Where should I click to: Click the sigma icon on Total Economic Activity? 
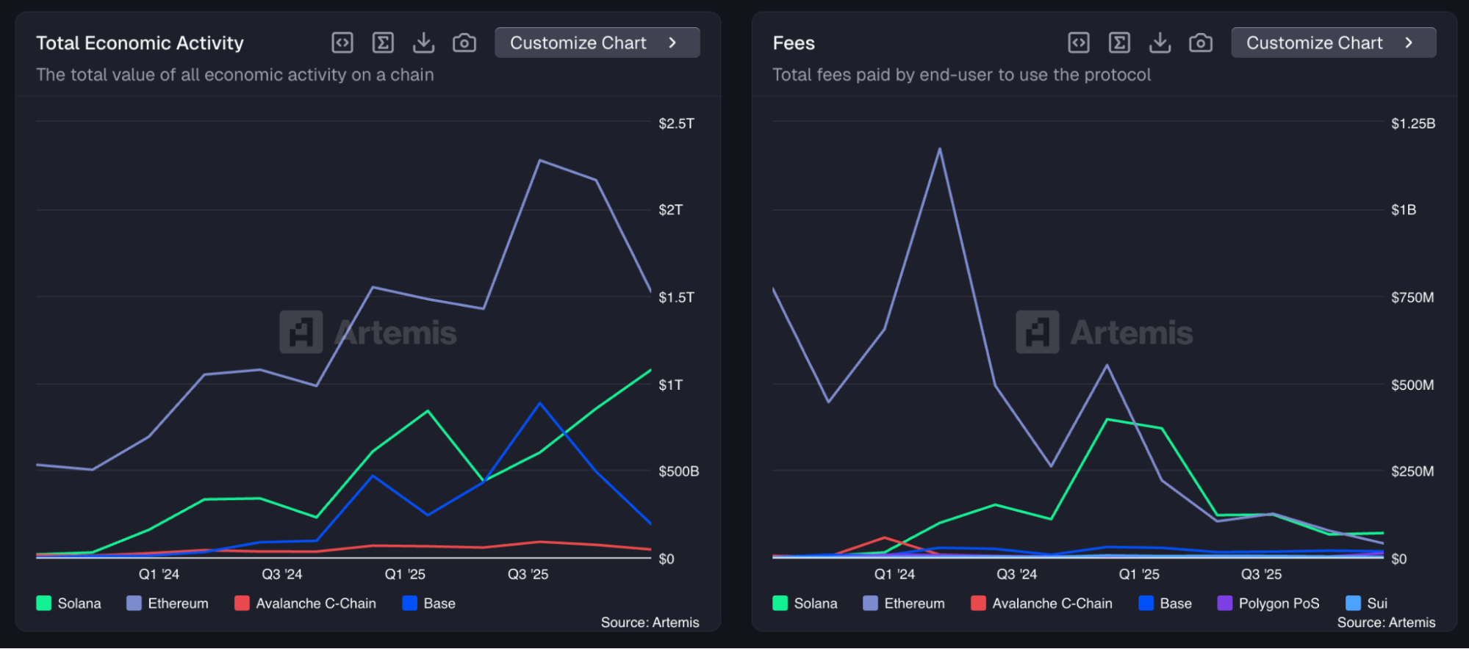pyautogui.click(x=383, y=43)
